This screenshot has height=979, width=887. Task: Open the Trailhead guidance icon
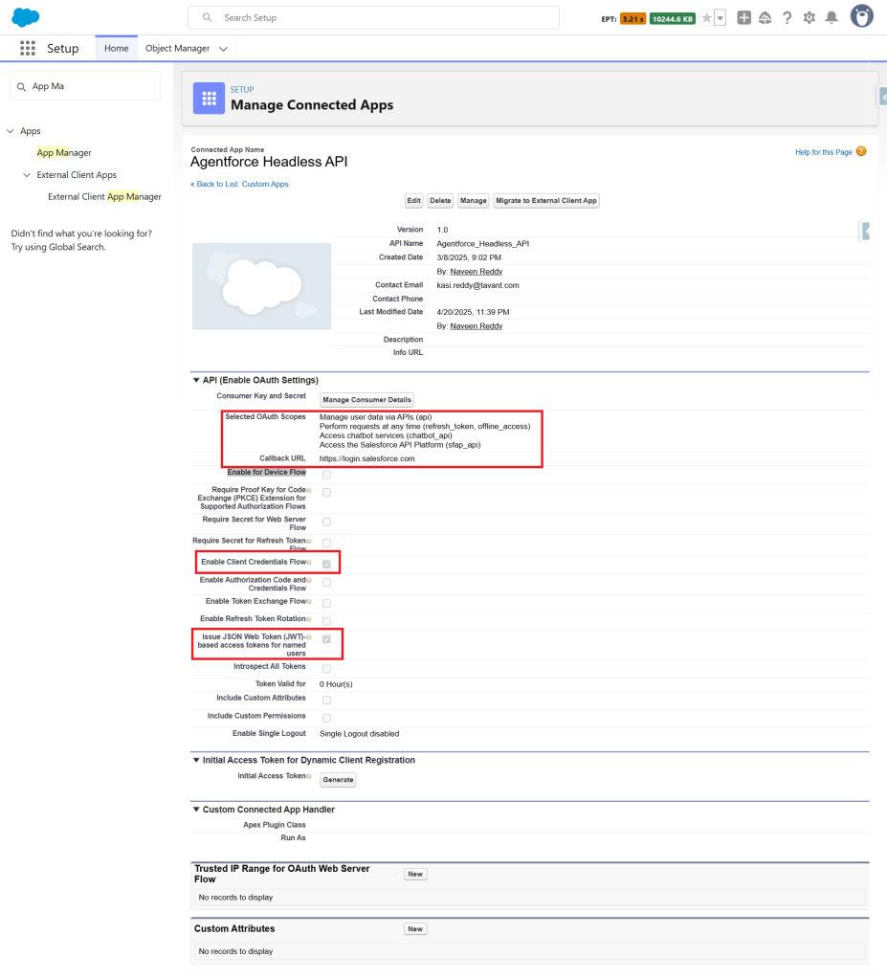[x=765, y=18]
